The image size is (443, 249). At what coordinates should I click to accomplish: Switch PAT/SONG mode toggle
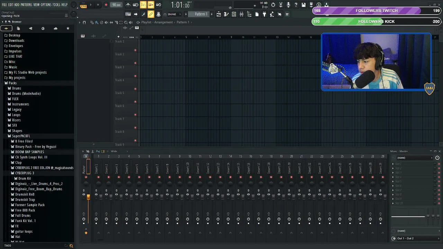pos(83,5)
